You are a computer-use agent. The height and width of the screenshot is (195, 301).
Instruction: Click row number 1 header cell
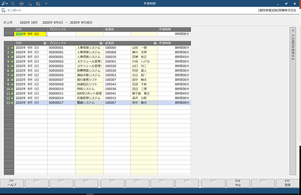click(8, 48)
